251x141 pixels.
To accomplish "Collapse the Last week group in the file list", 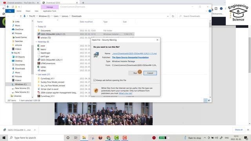I will pos(36,74).
